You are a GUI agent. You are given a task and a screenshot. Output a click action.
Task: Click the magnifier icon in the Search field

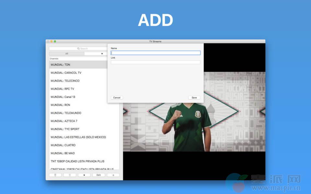[78, 48]
